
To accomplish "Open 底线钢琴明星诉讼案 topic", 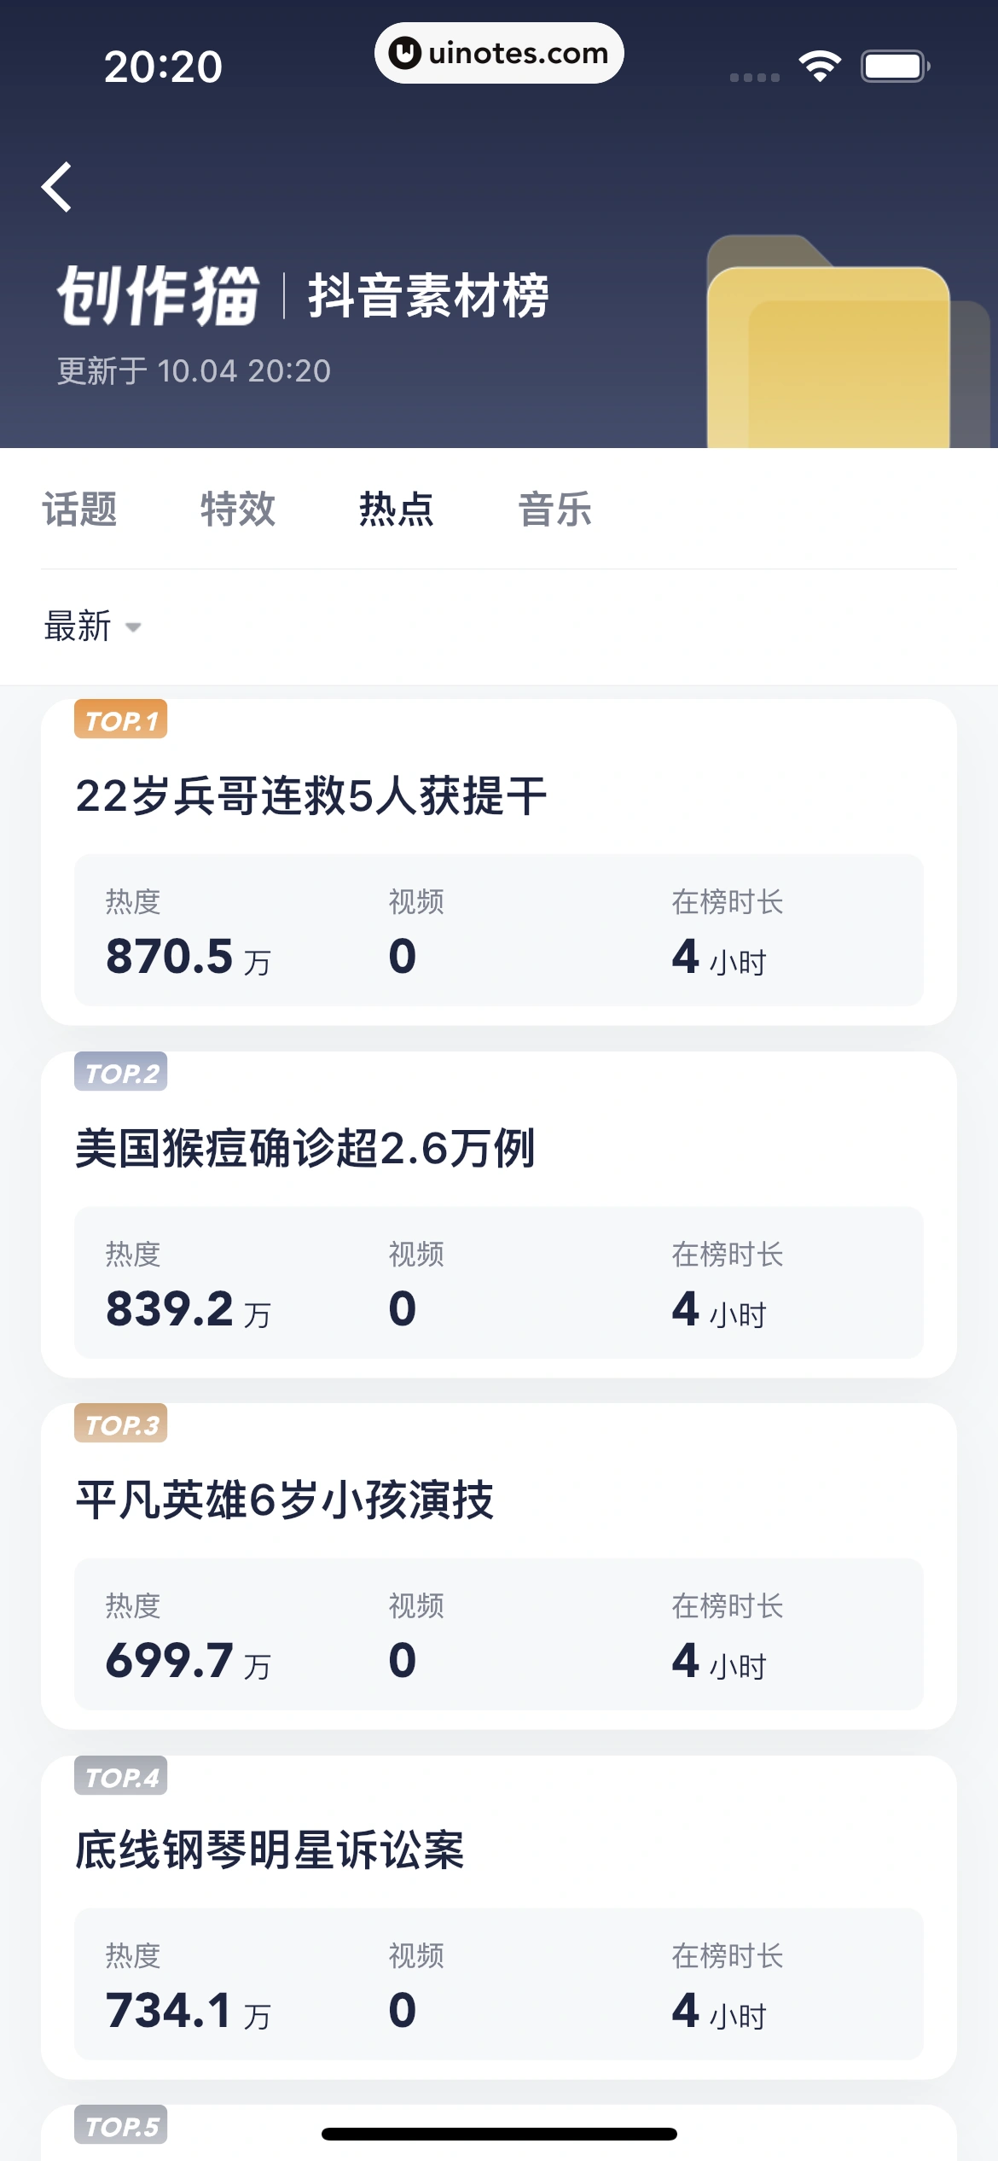I will click(x=270, y=1850).
